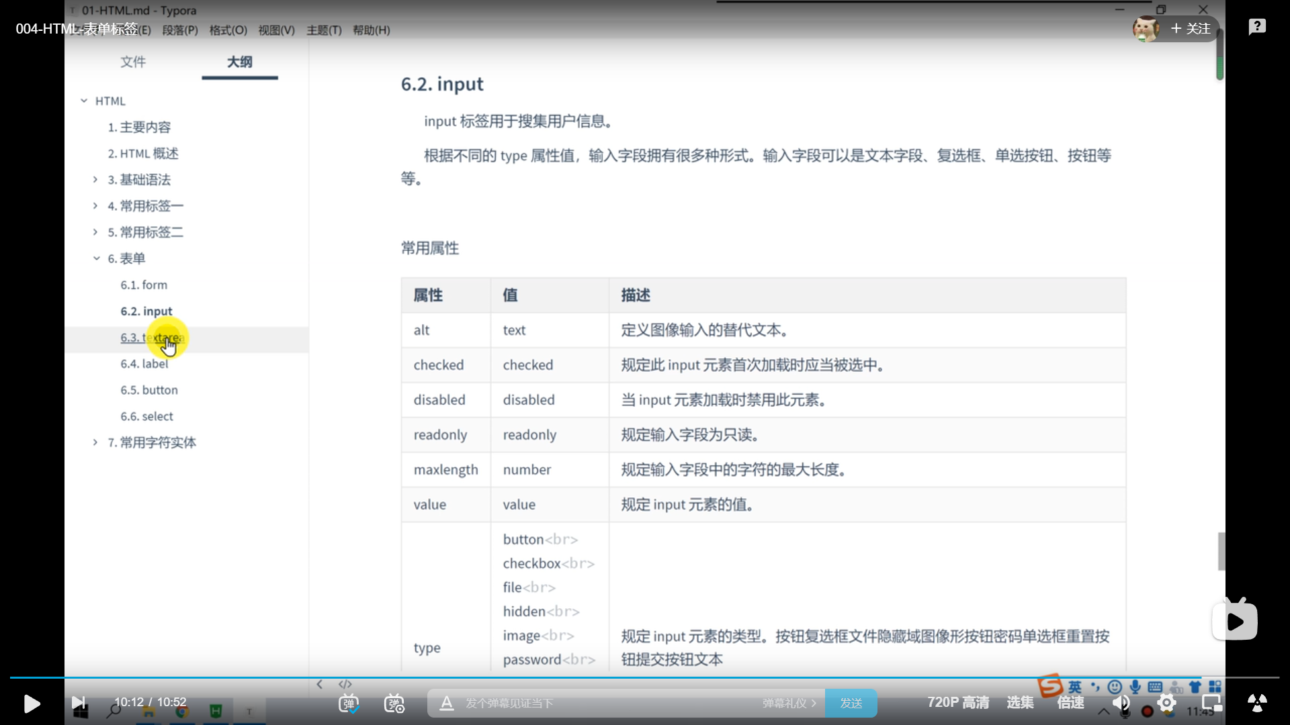Switch to the 文件 tab in the sidebar
The width and height of the screenshot is (1290, 725).
point(132,62)
